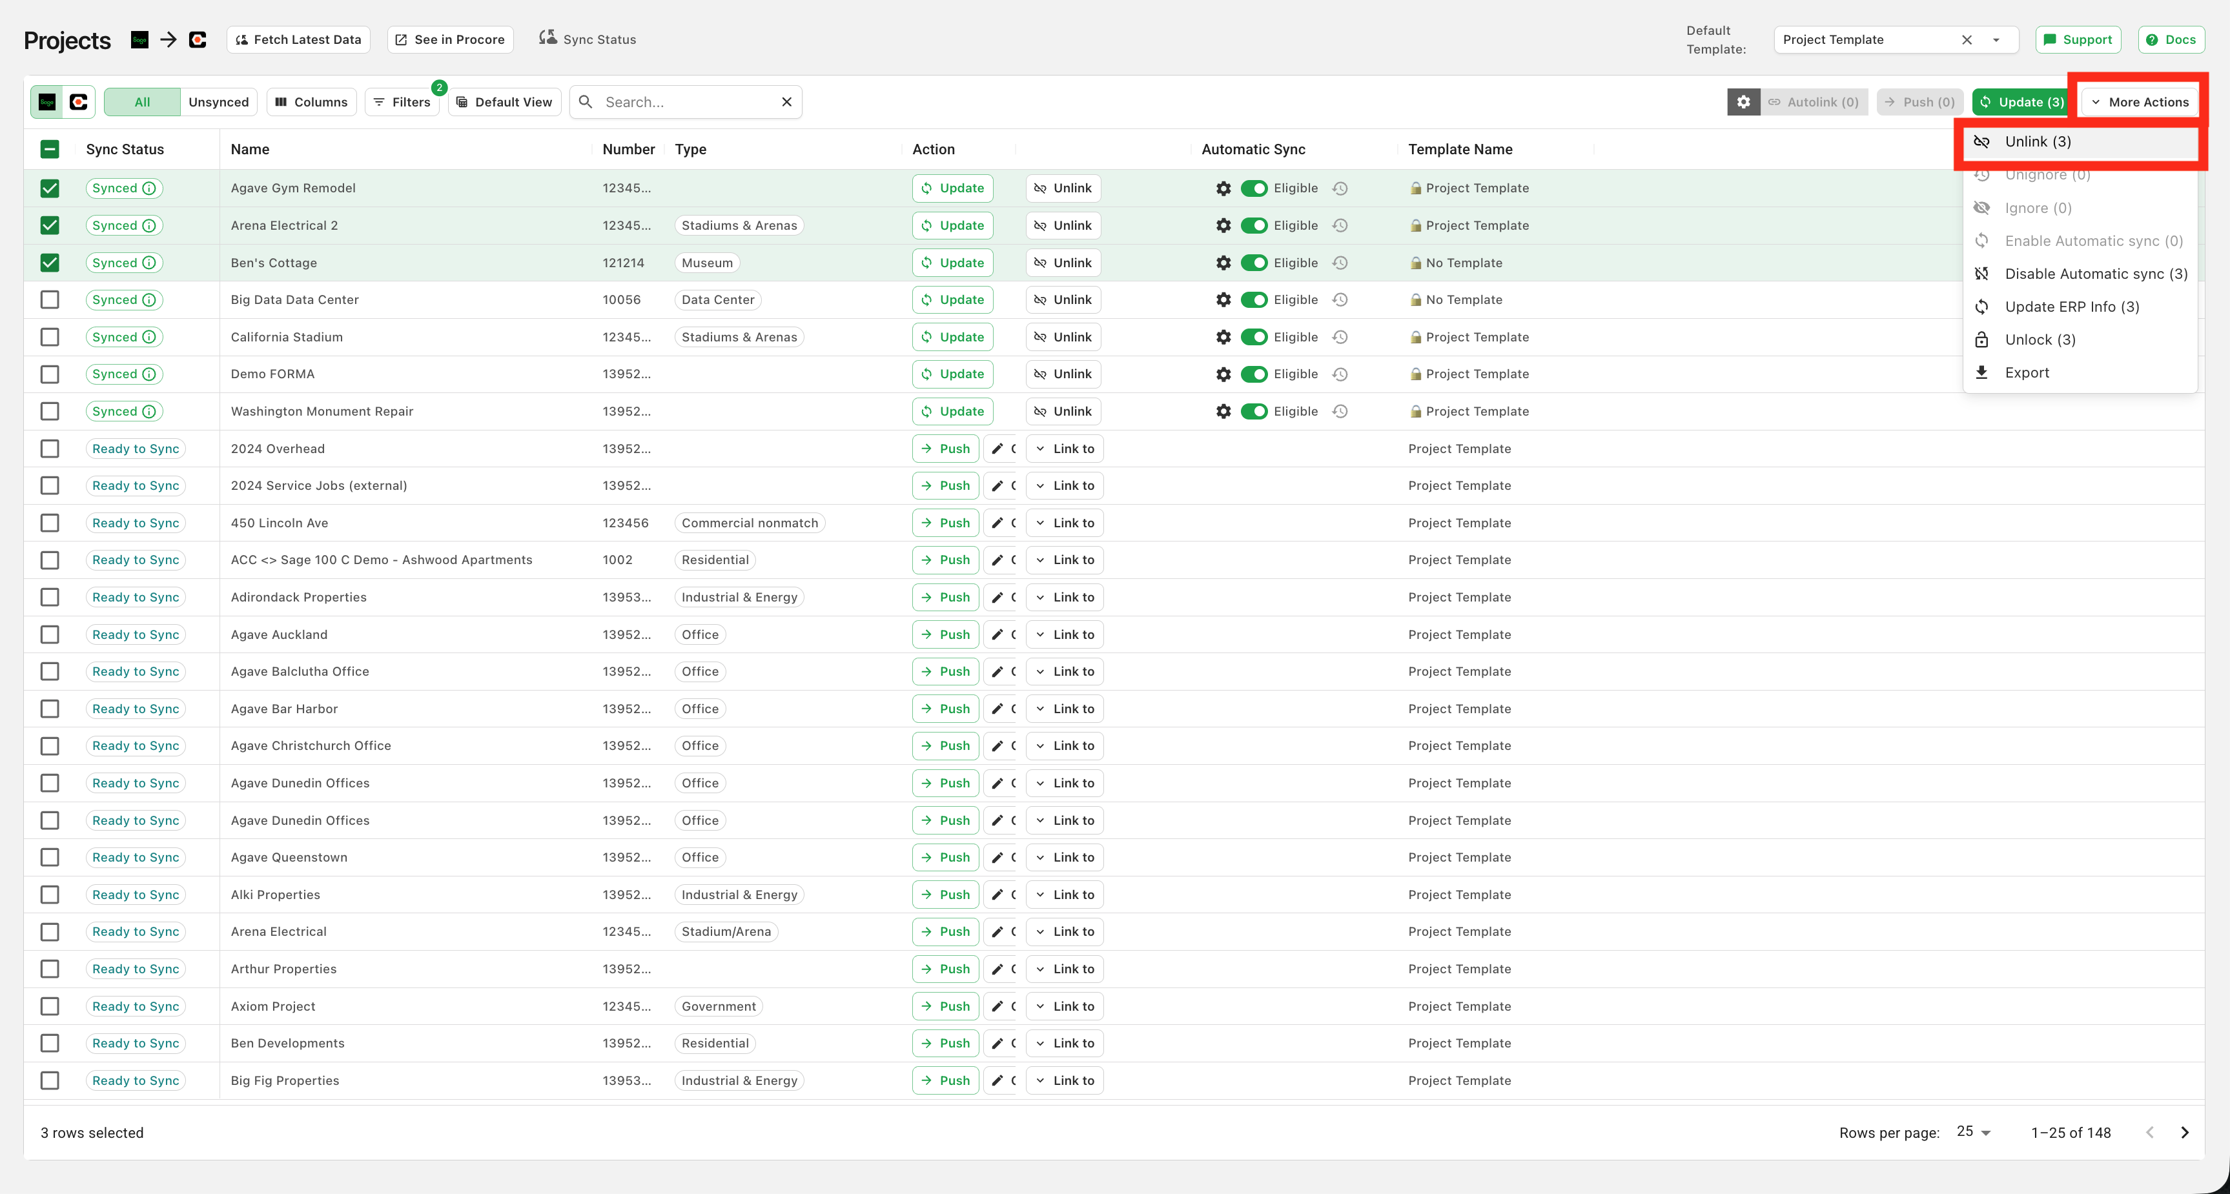Select Disable Automatic sync (3) menu item

pyautogui.click(x=2096, y=274)
